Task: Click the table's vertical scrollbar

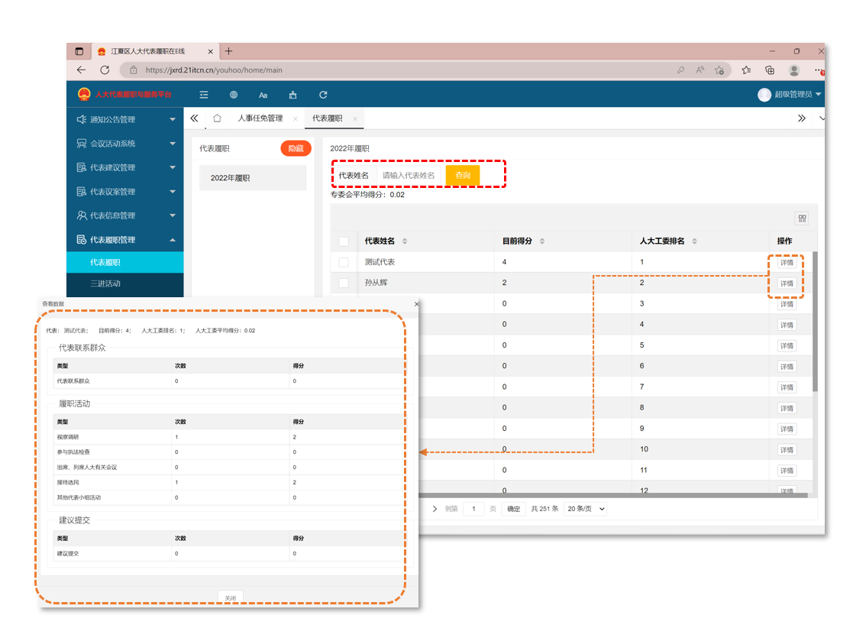Action: 815,321
